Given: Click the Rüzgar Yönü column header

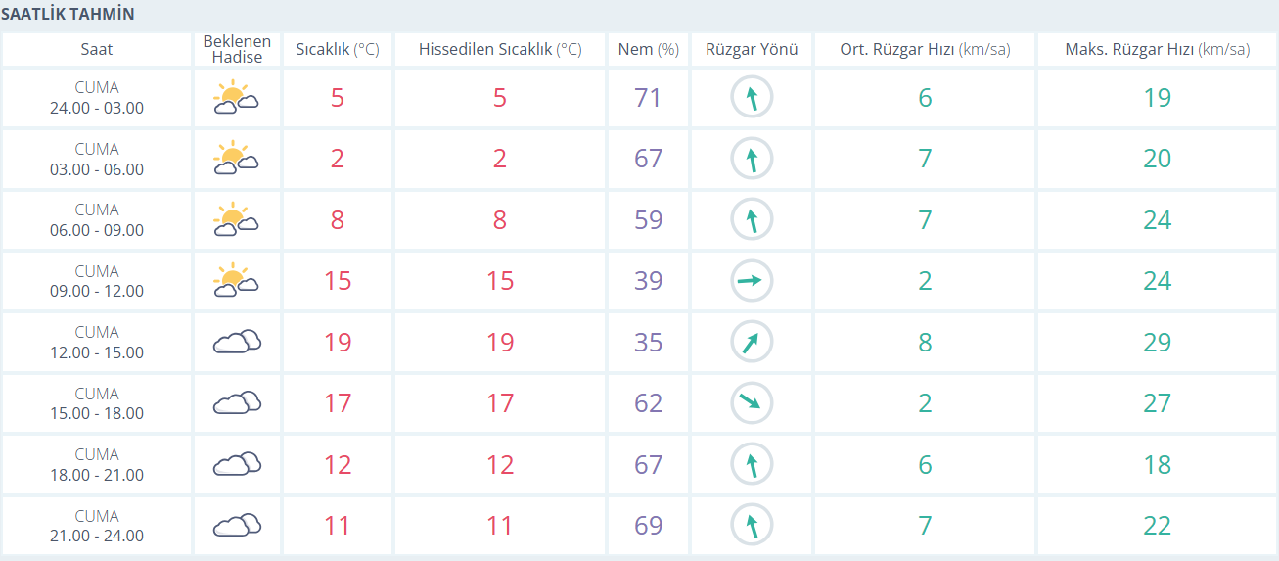Looking at the screenshot, I should click(x=752, y=50).
